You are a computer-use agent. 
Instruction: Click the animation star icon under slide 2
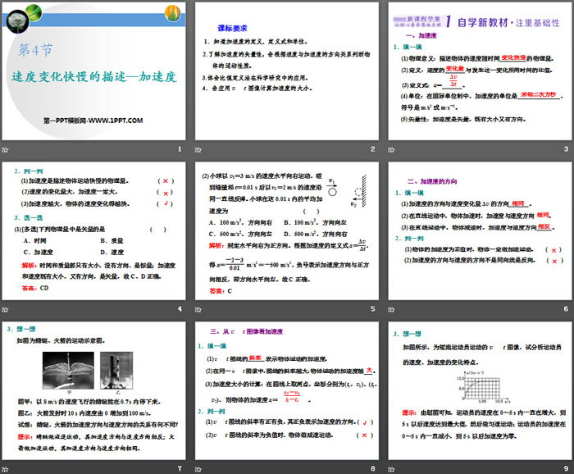198,148
